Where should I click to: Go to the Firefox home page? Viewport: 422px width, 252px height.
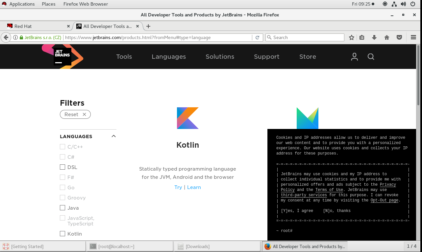click(x=387, y=37)
